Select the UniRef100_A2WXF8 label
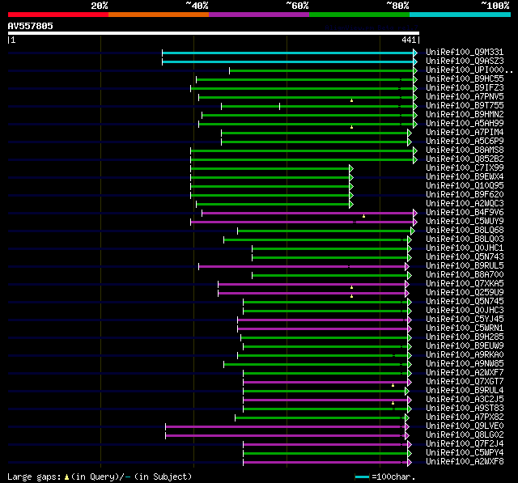518x483 pixels. pos(465,462)
